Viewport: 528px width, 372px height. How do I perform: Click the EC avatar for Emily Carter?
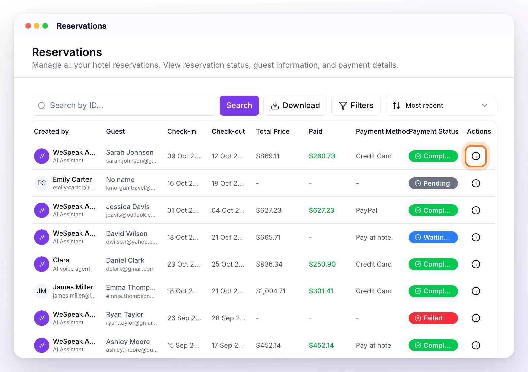pyautogui.click(x=42, y=183)
